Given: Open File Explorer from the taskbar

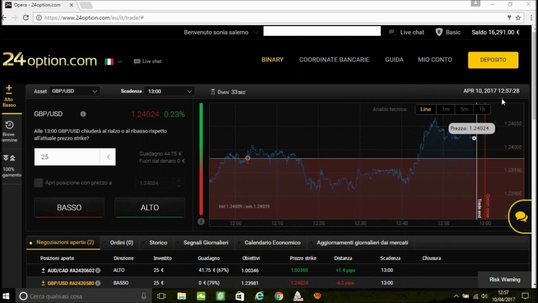Looking at the screenshot, I should click(x=181, y=296).
